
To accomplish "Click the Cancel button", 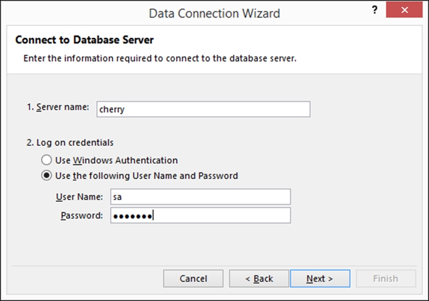I will pyautogui.click(x=193, y=279).
